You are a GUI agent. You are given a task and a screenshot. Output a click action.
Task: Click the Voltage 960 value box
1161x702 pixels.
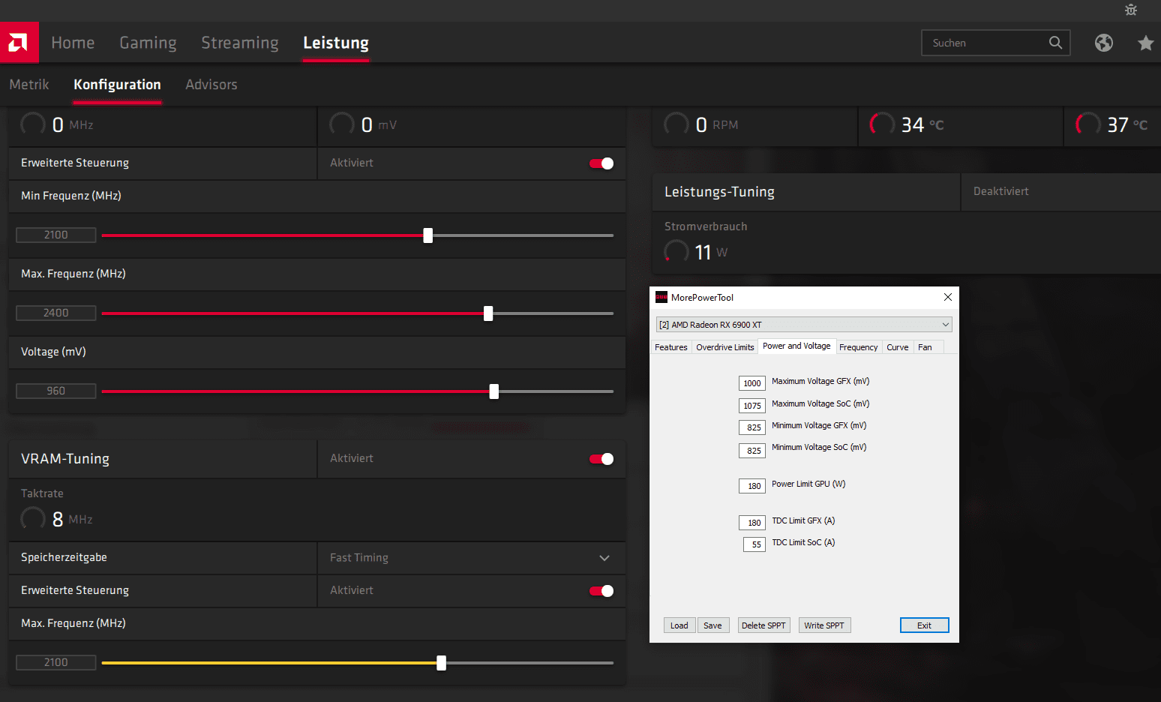tap(56, 391)
